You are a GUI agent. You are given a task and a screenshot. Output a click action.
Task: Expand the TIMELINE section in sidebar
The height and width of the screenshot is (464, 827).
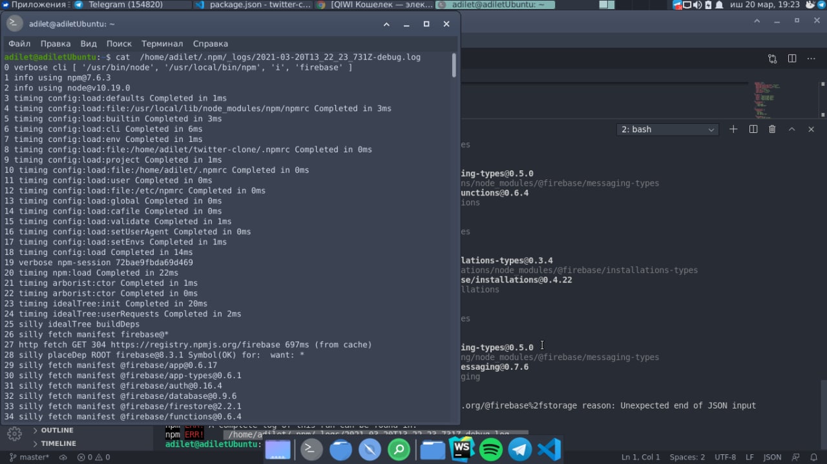[x=58, y=444]
